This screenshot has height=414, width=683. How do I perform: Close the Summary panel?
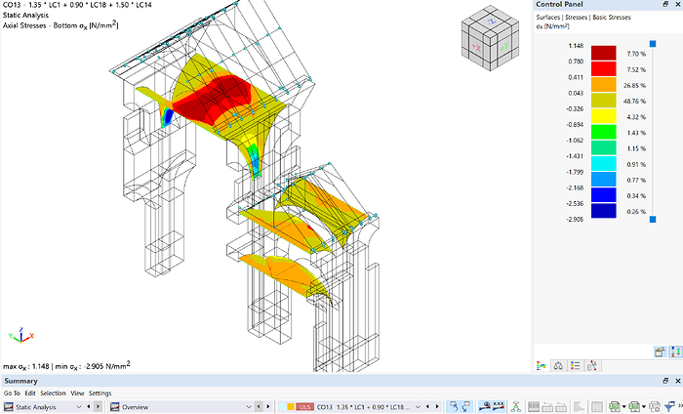click(677, 381)
